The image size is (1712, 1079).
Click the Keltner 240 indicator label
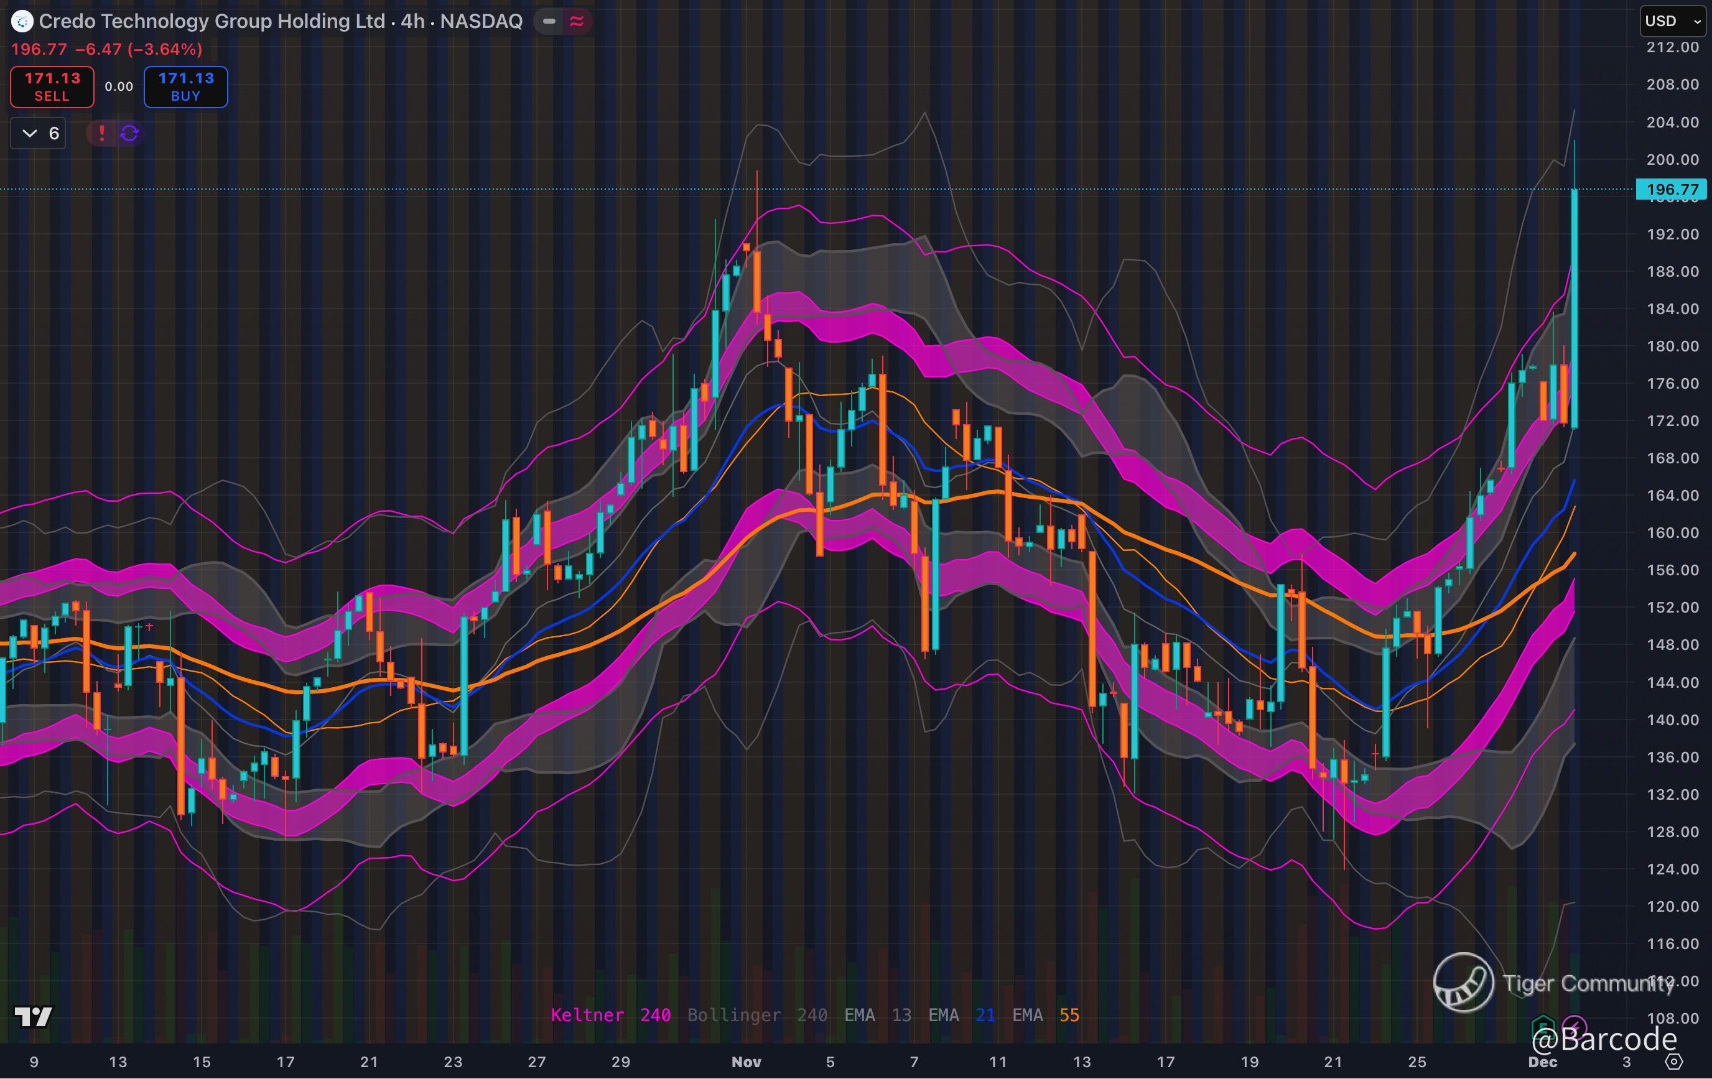610,1015
